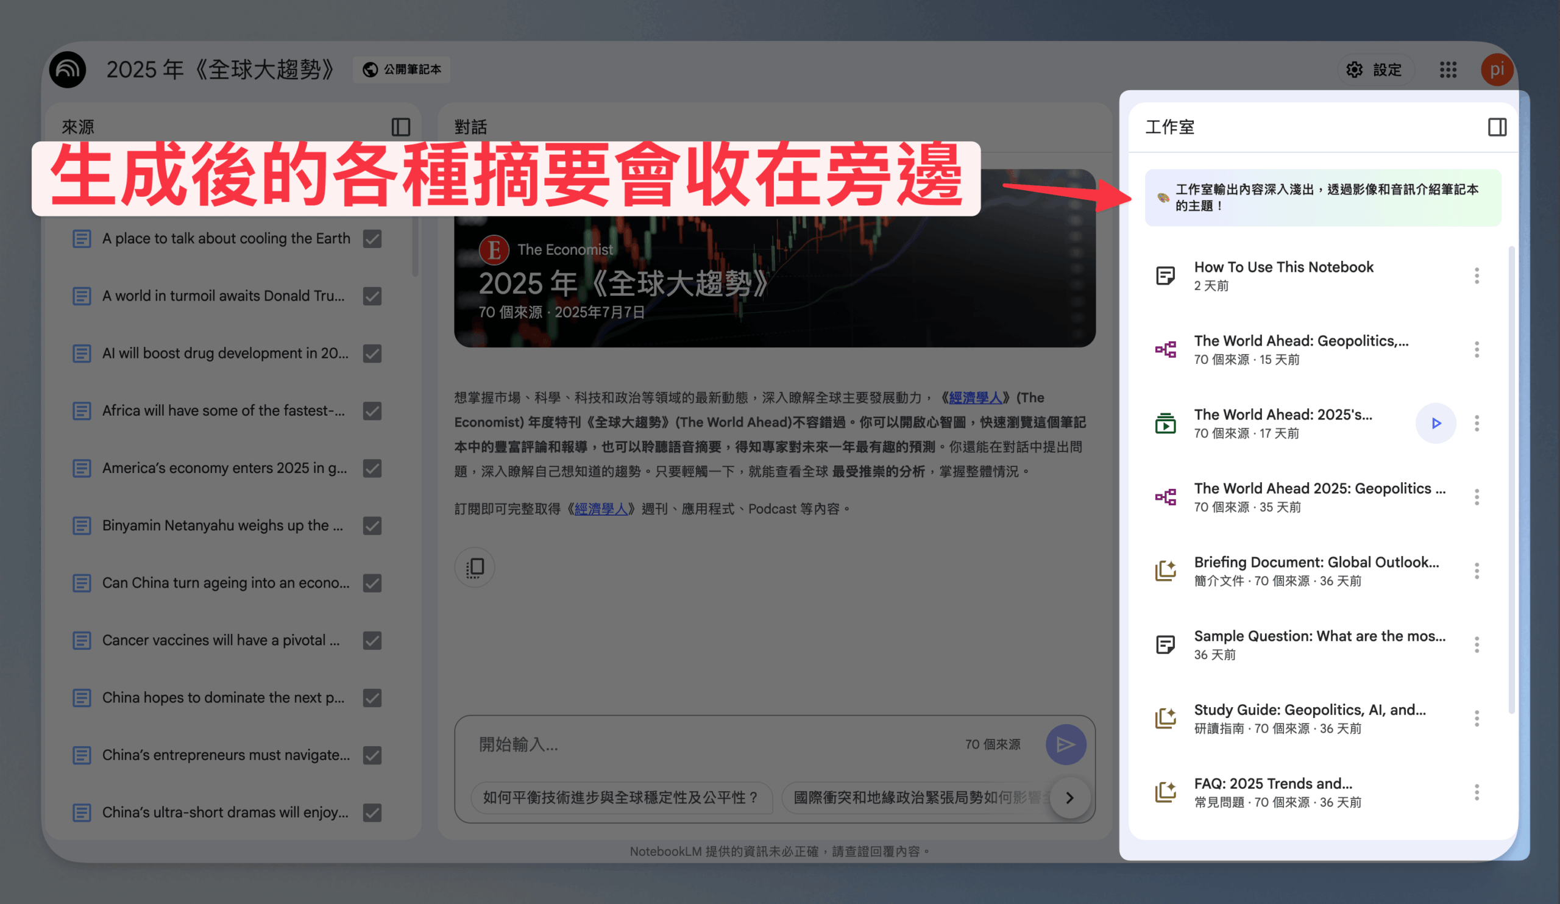Screen dimensions: 1560x904
Task: Open the FAQ: 2025 Trends note
Action: click(x=1300, y=792)
